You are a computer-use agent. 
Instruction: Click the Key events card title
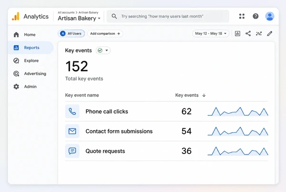tap(78, 50)
